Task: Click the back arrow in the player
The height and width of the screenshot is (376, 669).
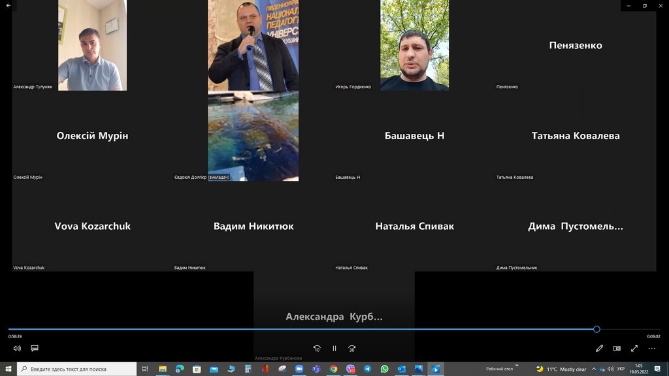Action: click(x=8, y=5)
